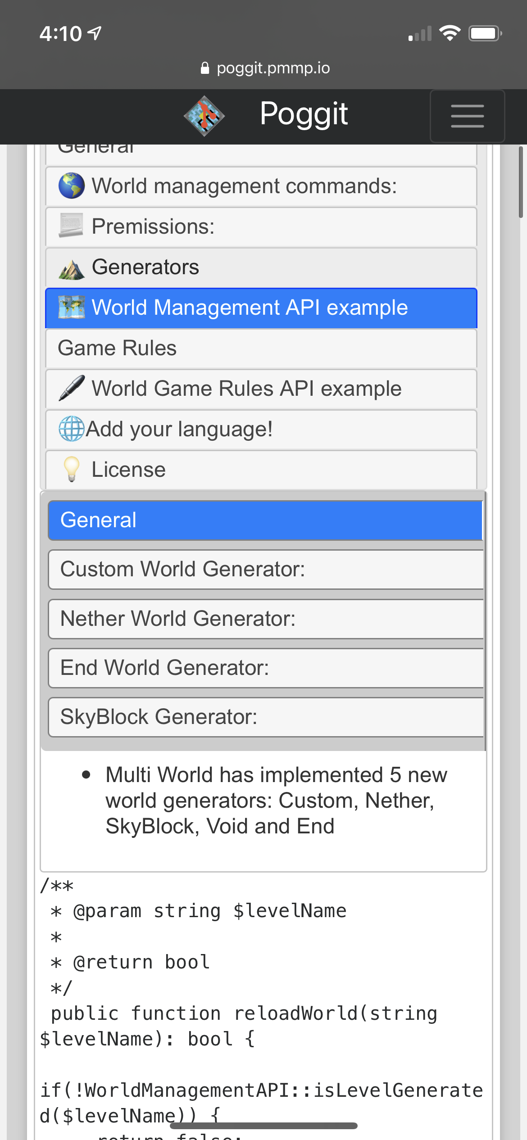Click the scroll icon beside Premissions
This screenshot has width=527, height=1140.
71,226
